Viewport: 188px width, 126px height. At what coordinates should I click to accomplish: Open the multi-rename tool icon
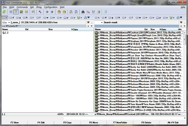point(88,12)
